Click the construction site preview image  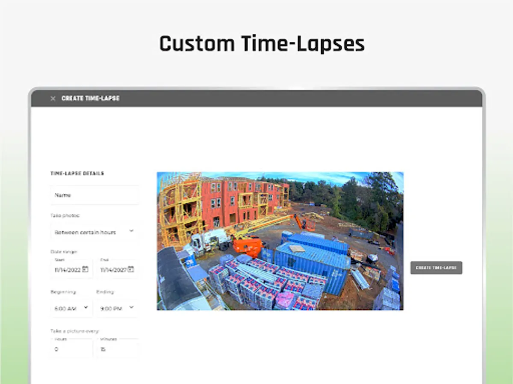click(x=280, y=241)
